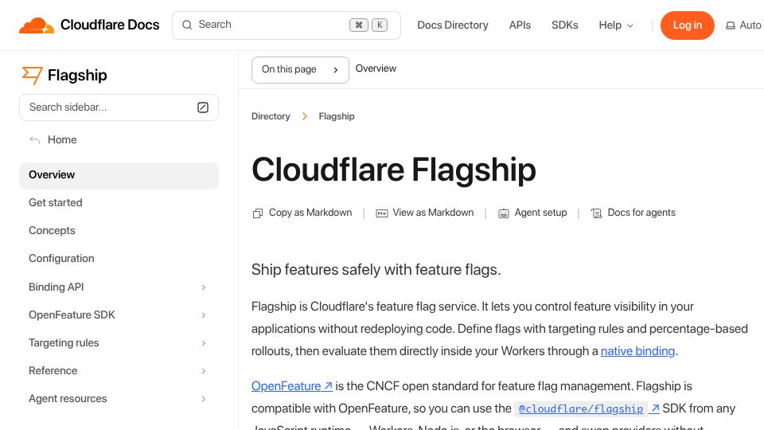The image size is (764, 430).
Task: Go to Flagship breadcrumb
Action: point(337,116)
